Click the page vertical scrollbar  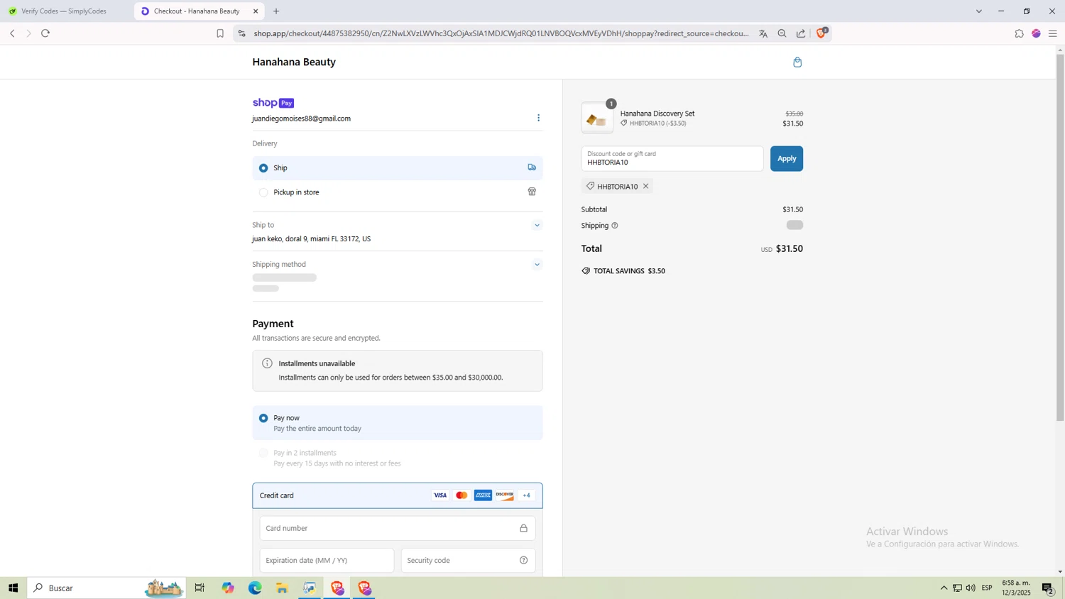pos(1060,238)
